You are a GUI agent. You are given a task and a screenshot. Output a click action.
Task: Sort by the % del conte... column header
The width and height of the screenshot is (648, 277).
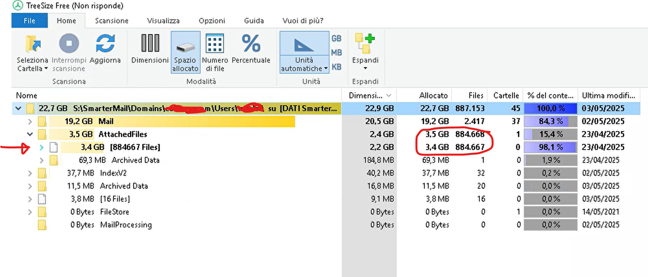[x=550, y=95]
